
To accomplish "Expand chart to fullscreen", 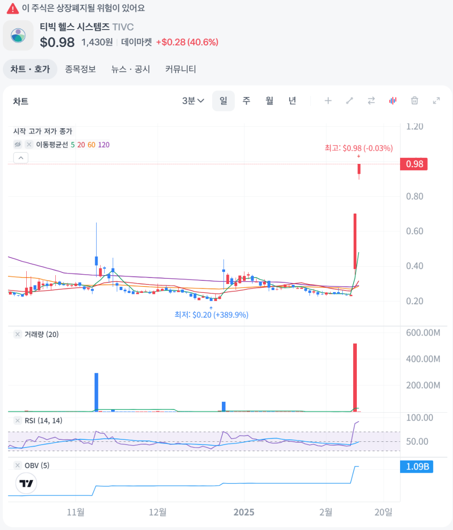I will (x=437, y=101).
